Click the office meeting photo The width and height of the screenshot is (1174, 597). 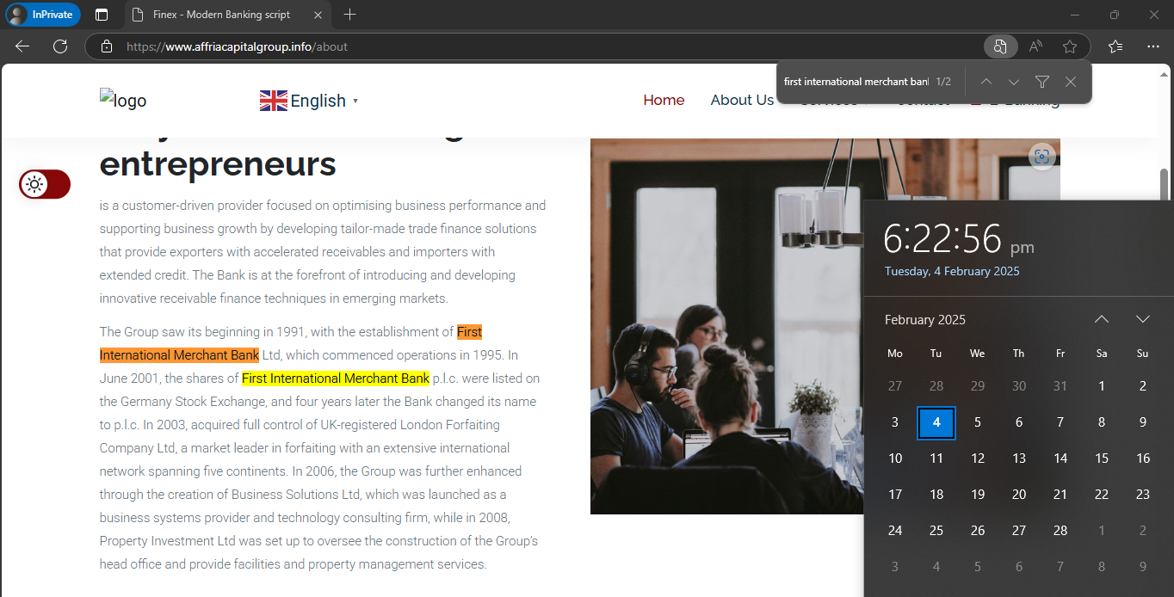(726, 327)
